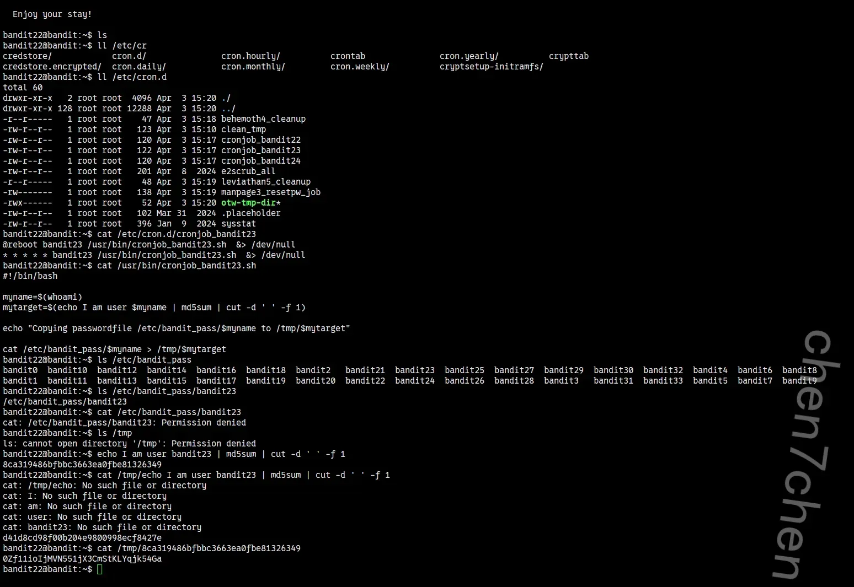
Task: Click the revealed password line starting 0Zf11
Action: coord(82,559)
